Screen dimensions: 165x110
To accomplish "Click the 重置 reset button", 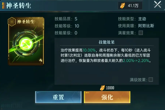I will tap(58, 97).
